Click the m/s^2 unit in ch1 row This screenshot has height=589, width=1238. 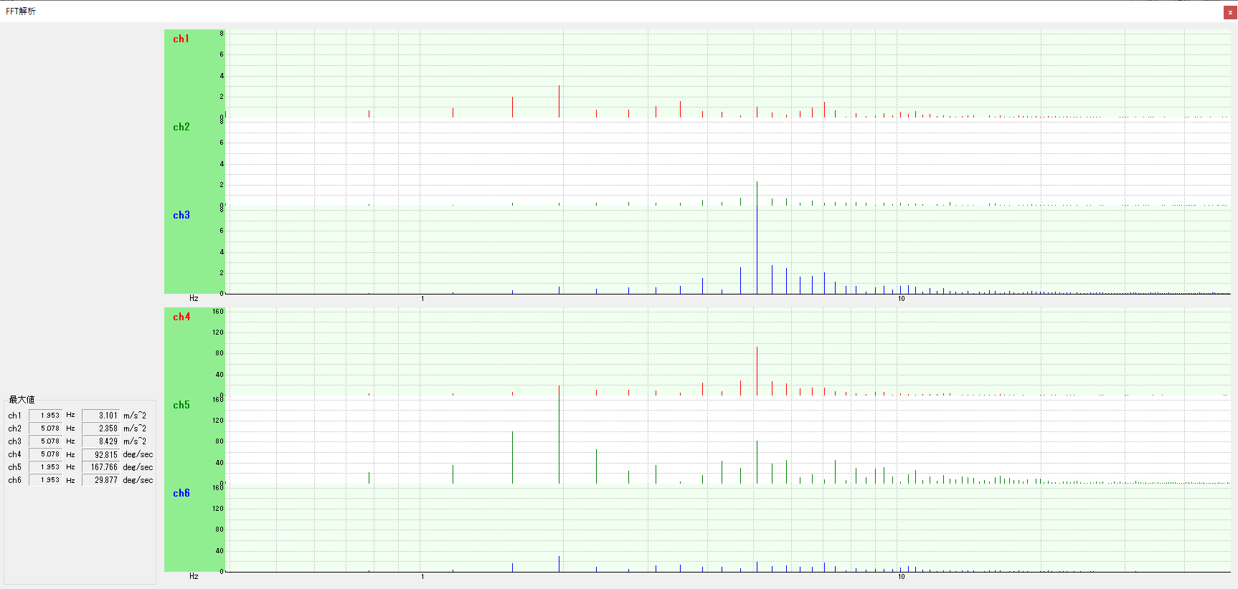point(135,416)
